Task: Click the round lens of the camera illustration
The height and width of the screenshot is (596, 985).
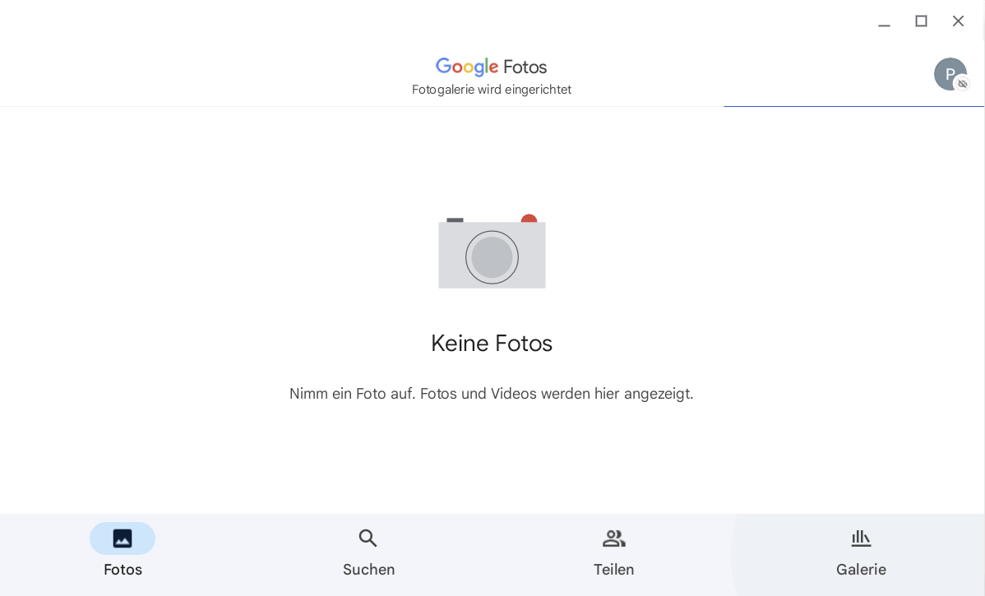Action: [x=492, y=257]
